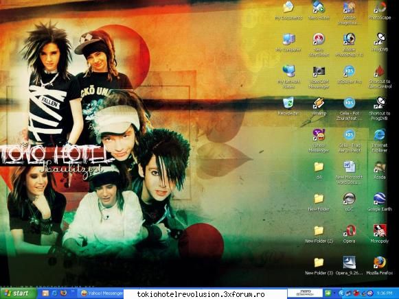Run the Opera_9.26 installer file
Screen dimensions: 399x299
tap(349, 266)
